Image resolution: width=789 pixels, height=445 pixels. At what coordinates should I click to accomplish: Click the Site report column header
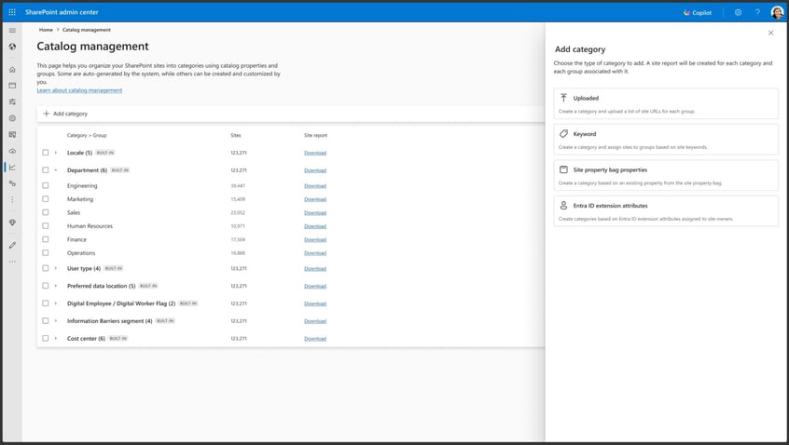pos(315,135)
